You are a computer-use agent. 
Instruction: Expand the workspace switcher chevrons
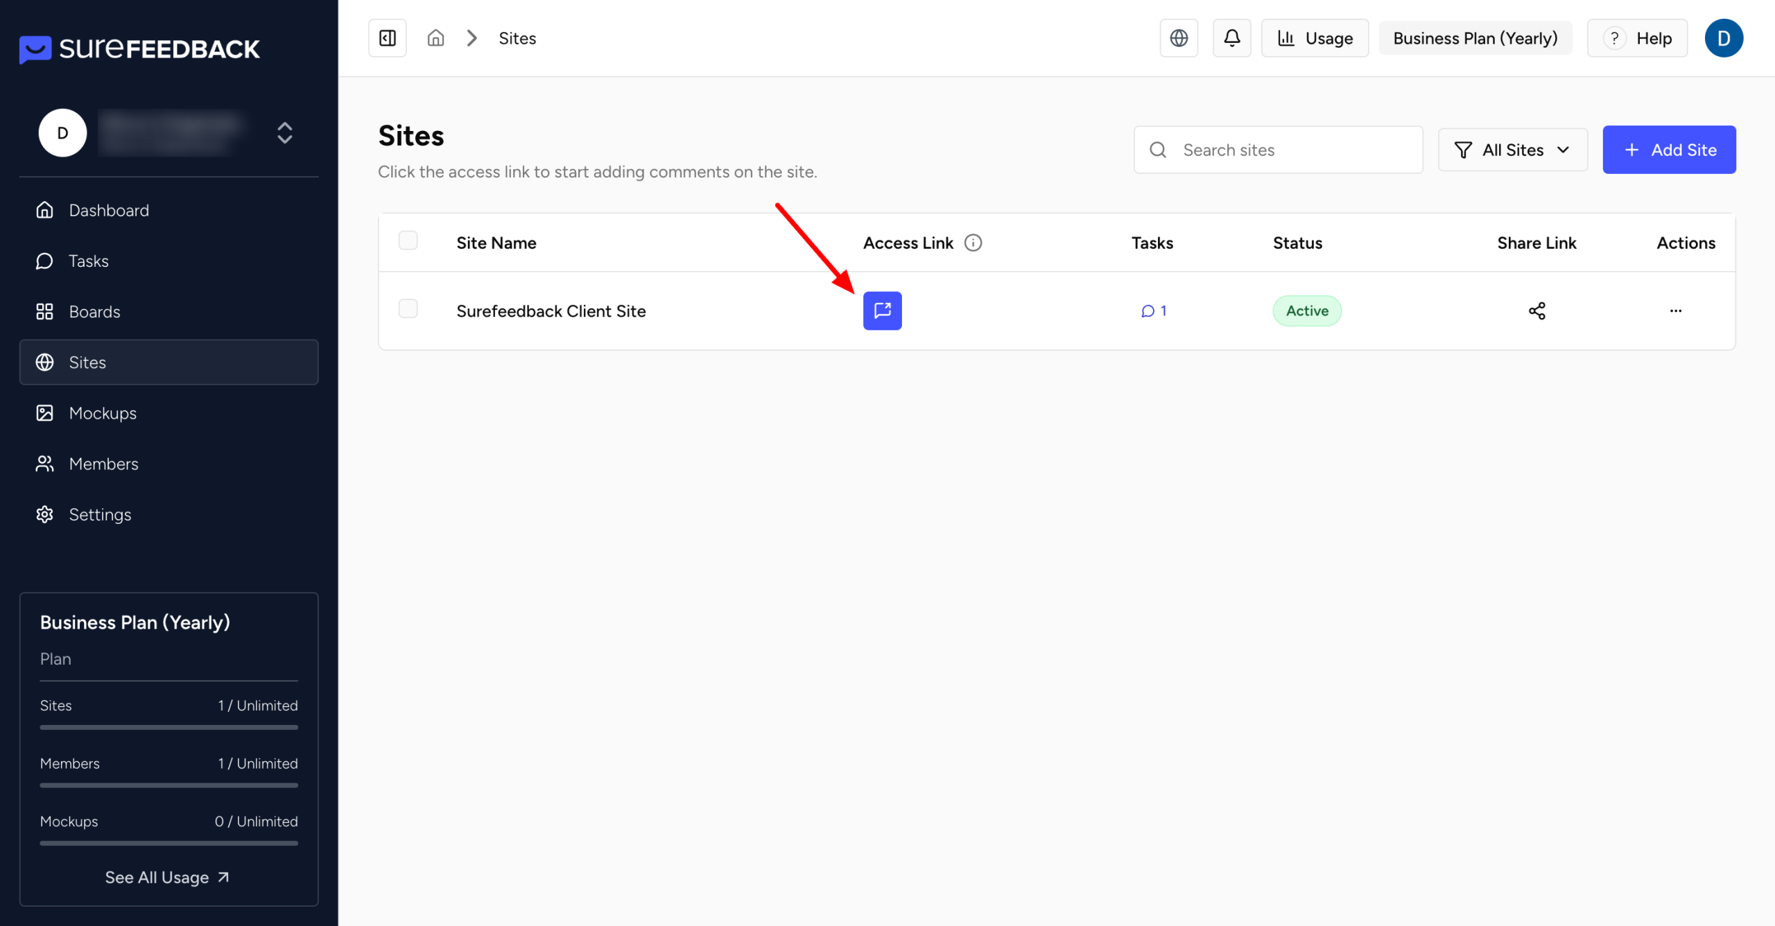click(x=284, y=132)
